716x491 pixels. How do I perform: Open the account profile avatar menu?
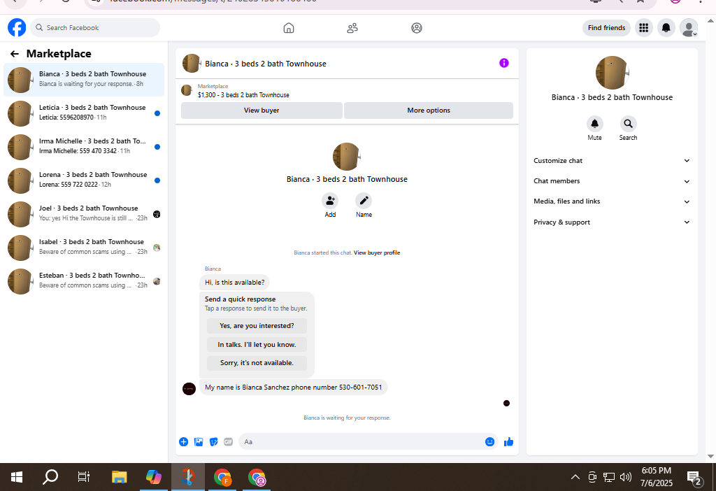point(689,28)
